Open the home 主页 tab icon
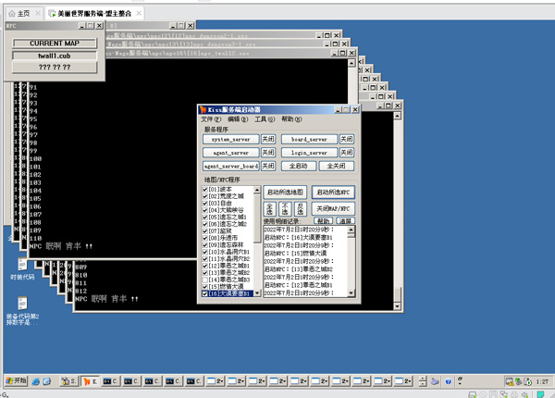This screenshot has width=555, height=398. pos(12,14)
